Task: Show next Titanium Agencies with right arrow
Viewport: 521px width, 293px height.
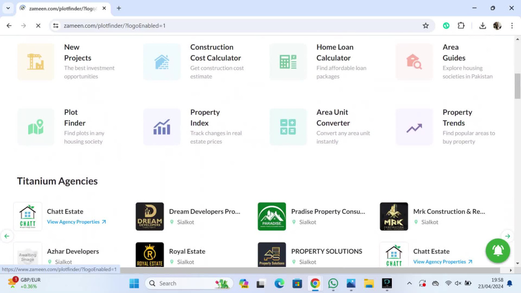Action: coord(507,236)
